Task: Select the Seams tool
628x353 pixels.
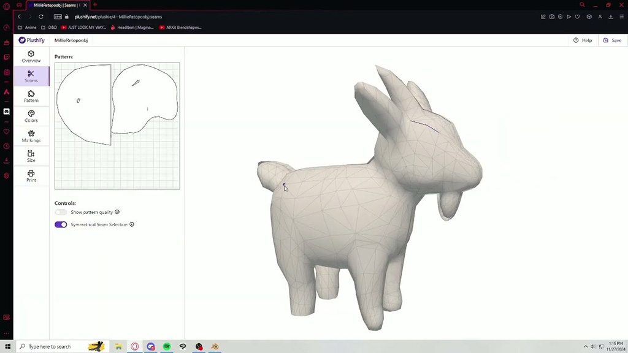Action: [31, 77]
